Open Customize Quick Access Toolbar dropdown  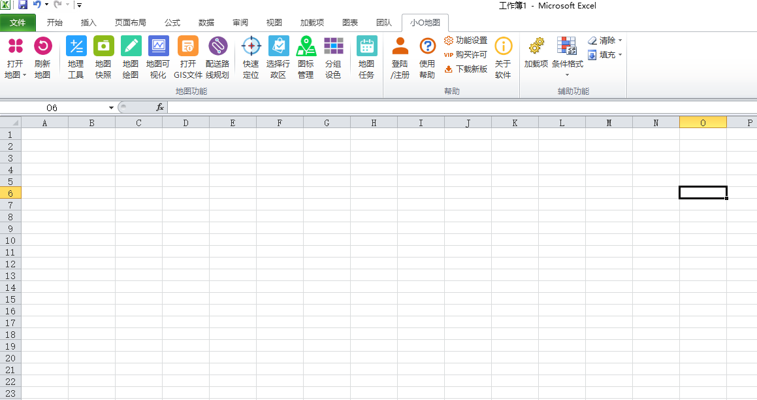(x=79, y=5)
